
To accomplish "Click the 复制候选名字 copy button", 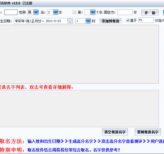I will pyautogui.click(x=148, y=132).
